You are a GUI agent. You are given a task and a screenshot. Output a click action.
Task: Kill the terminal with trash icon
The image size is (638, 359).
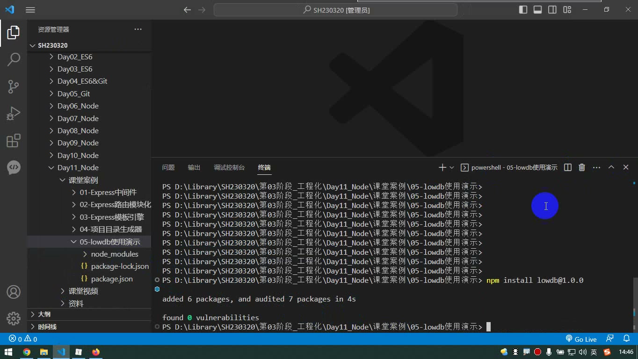click(x=582, y=167)
